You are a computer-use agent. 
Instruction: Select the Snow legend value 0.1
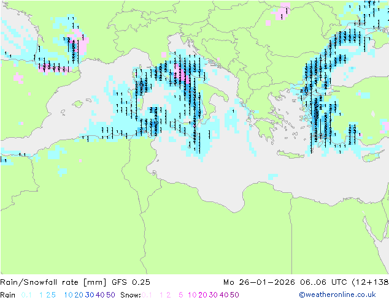pos(147,295)
